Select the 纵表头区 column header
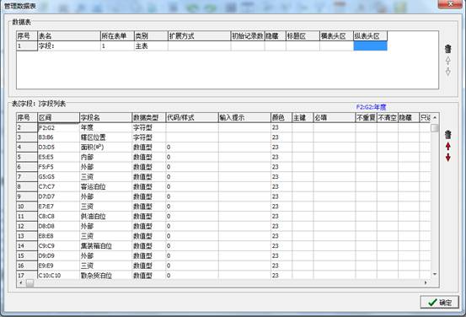 pyautogui.click(x=370, y=36)
